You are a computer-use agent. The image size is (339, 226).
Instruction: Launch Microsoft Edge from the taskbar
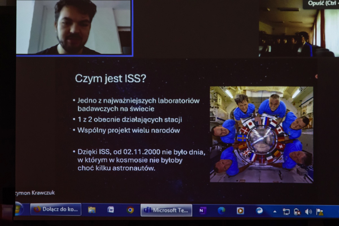click(x=221, y=210)
